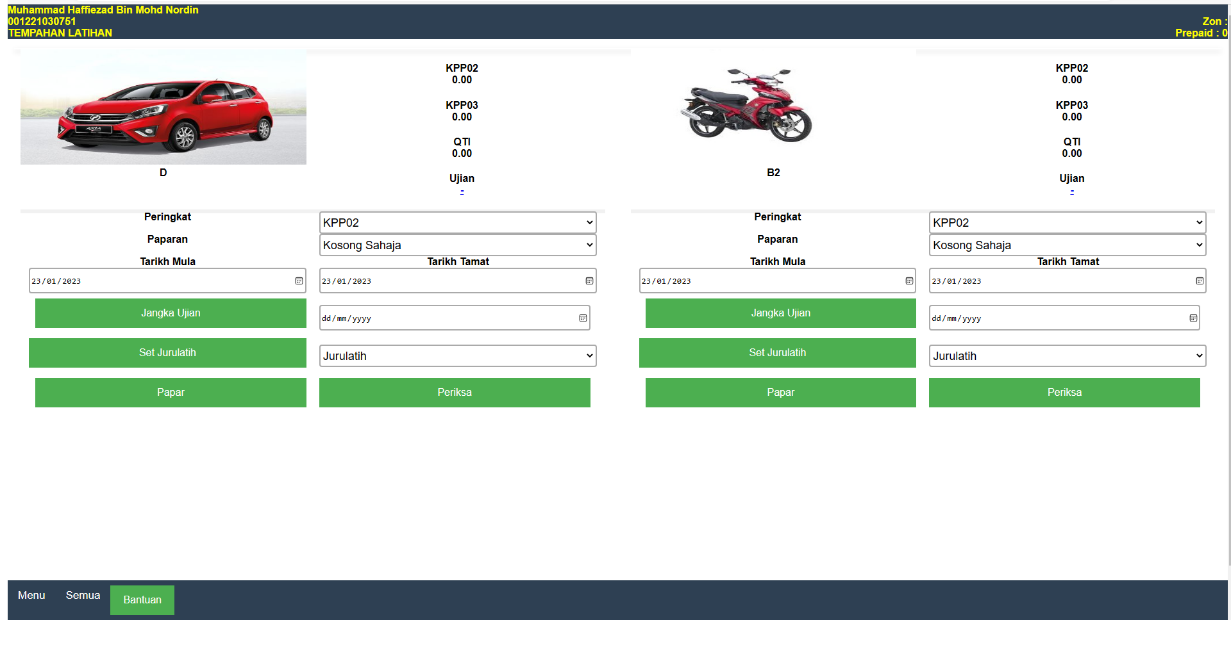Open calendar picker for car Tarikh Mula
Screen dimensions: 1231x661
[299, 281]
